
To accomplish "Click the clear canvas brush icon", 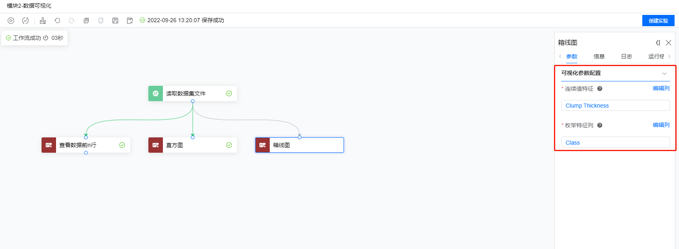I will click(x=43, y=21).
